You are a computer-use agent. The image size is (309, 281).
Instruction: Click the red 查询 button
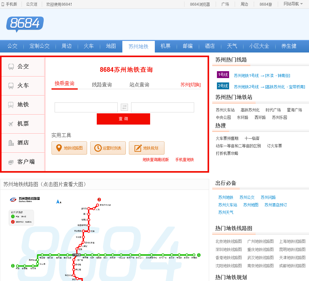click(x=123, y=119)
